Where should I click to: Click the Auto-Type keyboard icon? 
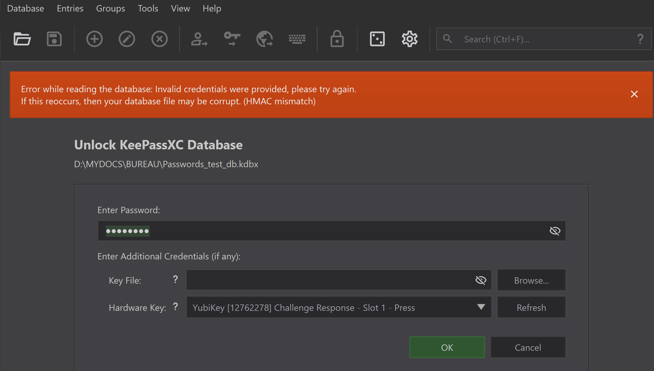(x=297, y=39)
